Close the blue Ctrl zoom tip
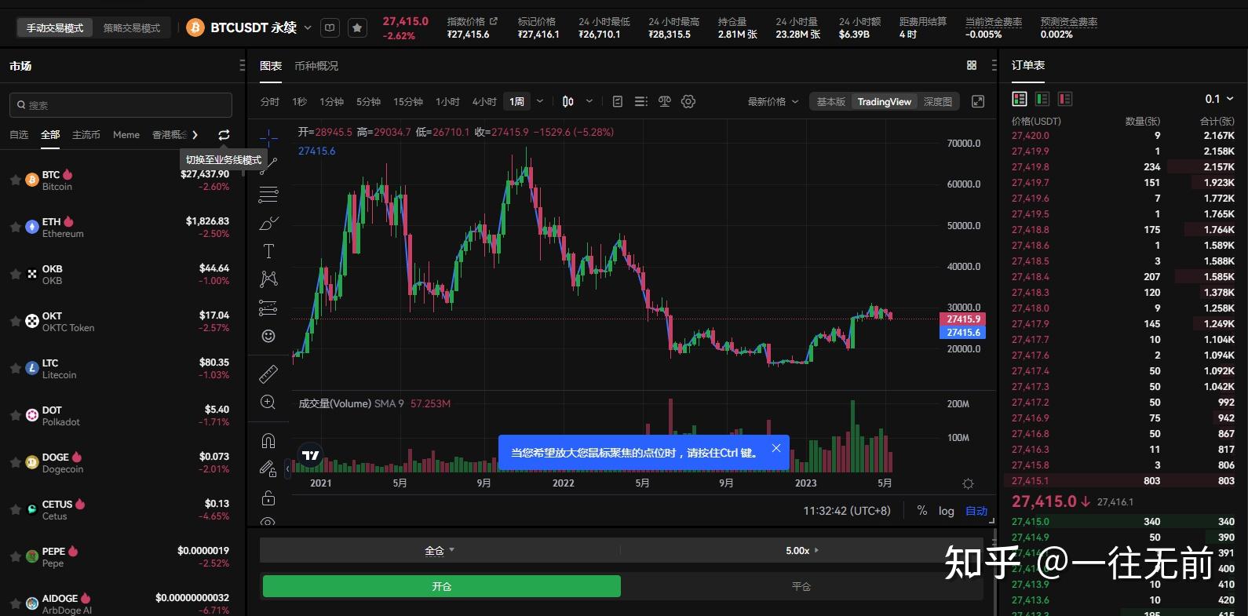Screen dimensions: 1248x616 775,448
